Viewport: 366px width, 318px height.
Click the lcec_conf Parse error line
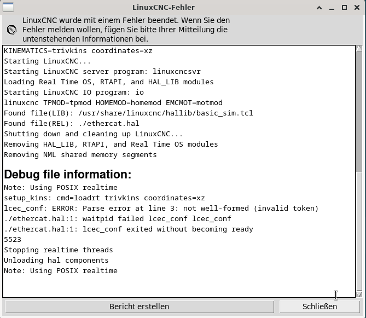point(161,209)
